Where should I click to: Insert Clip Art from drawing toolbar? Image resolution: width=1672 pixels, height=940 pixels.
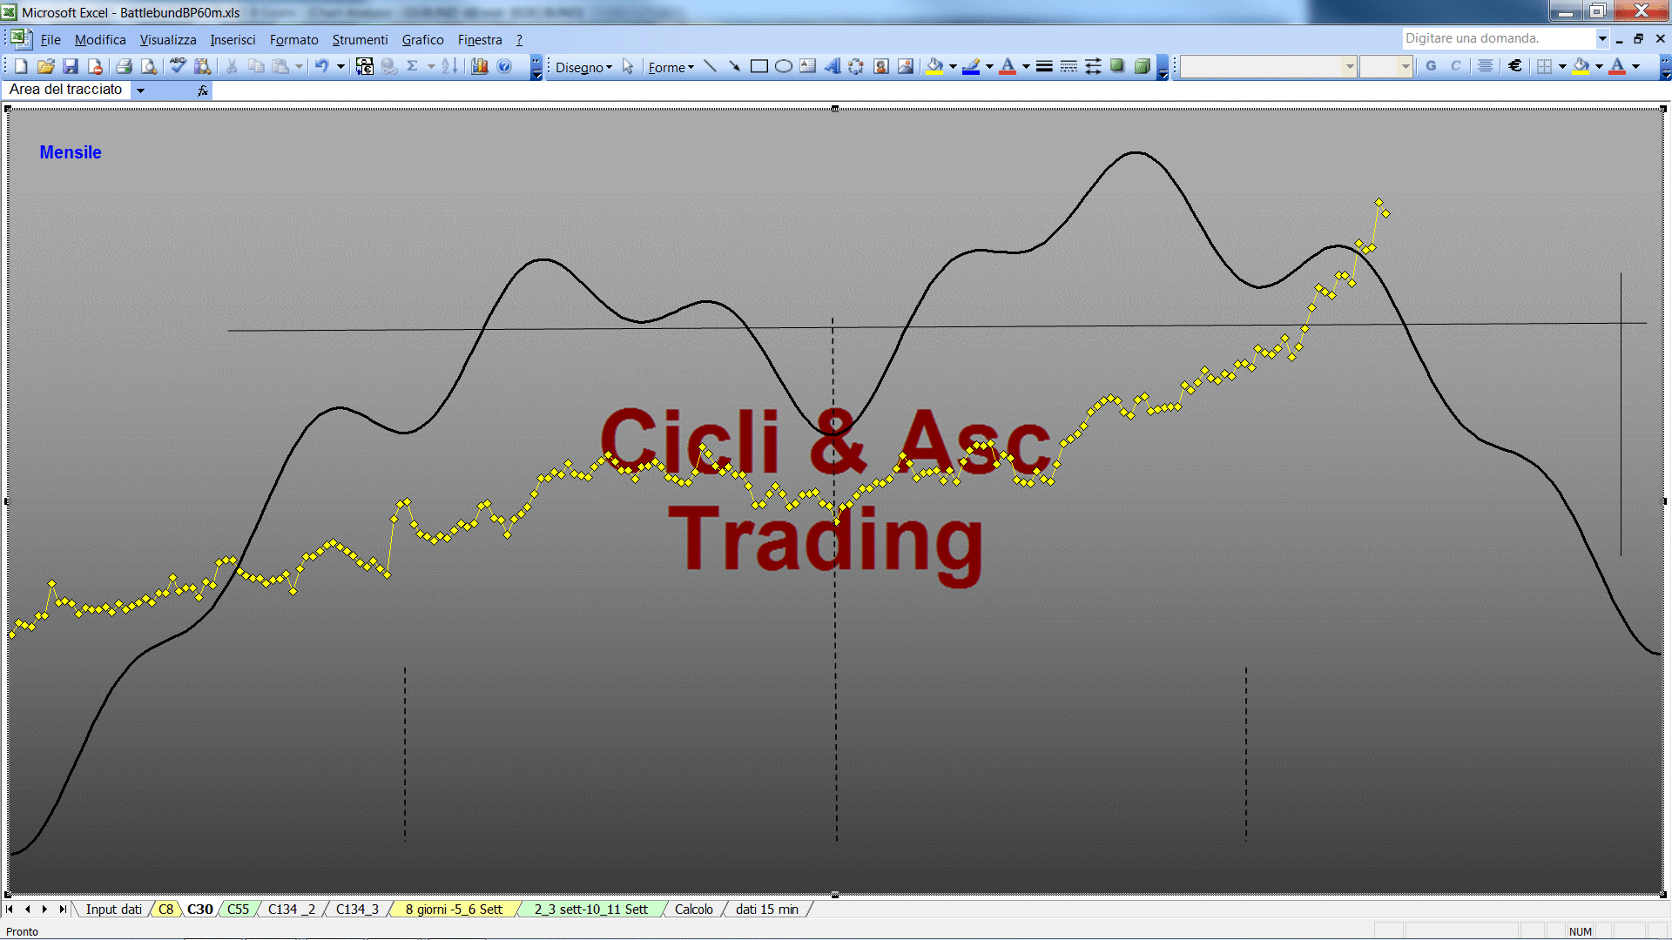coord(880,66)
